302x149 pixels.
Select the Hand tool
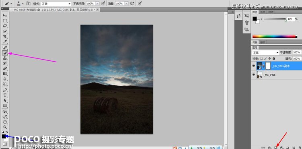point(5,122)
